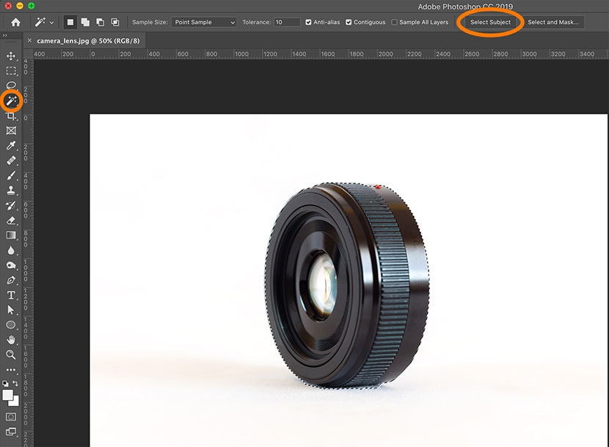Screen dimensions: 609x447
Task: Select the Magic Wand tool in toolbar
Action: pos(11,101)
